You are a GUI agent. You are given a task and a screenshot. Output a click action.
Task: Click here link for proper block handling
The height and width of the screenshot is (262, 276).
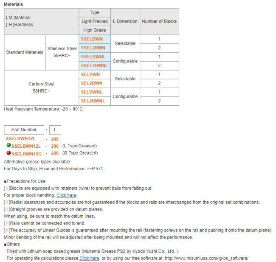click(x=66, y=195)
